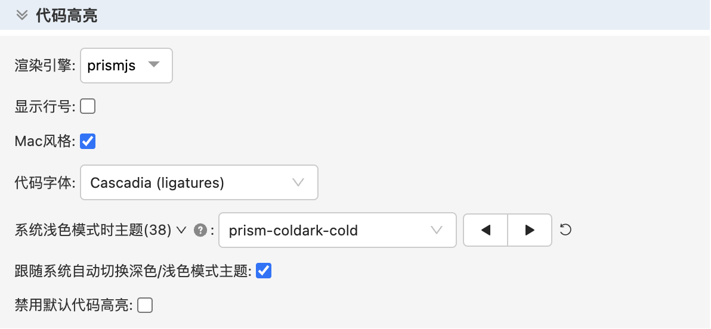Click the 渲染引擎 label text
Viewport: 711px width, 329px height.
pos(45,66)
